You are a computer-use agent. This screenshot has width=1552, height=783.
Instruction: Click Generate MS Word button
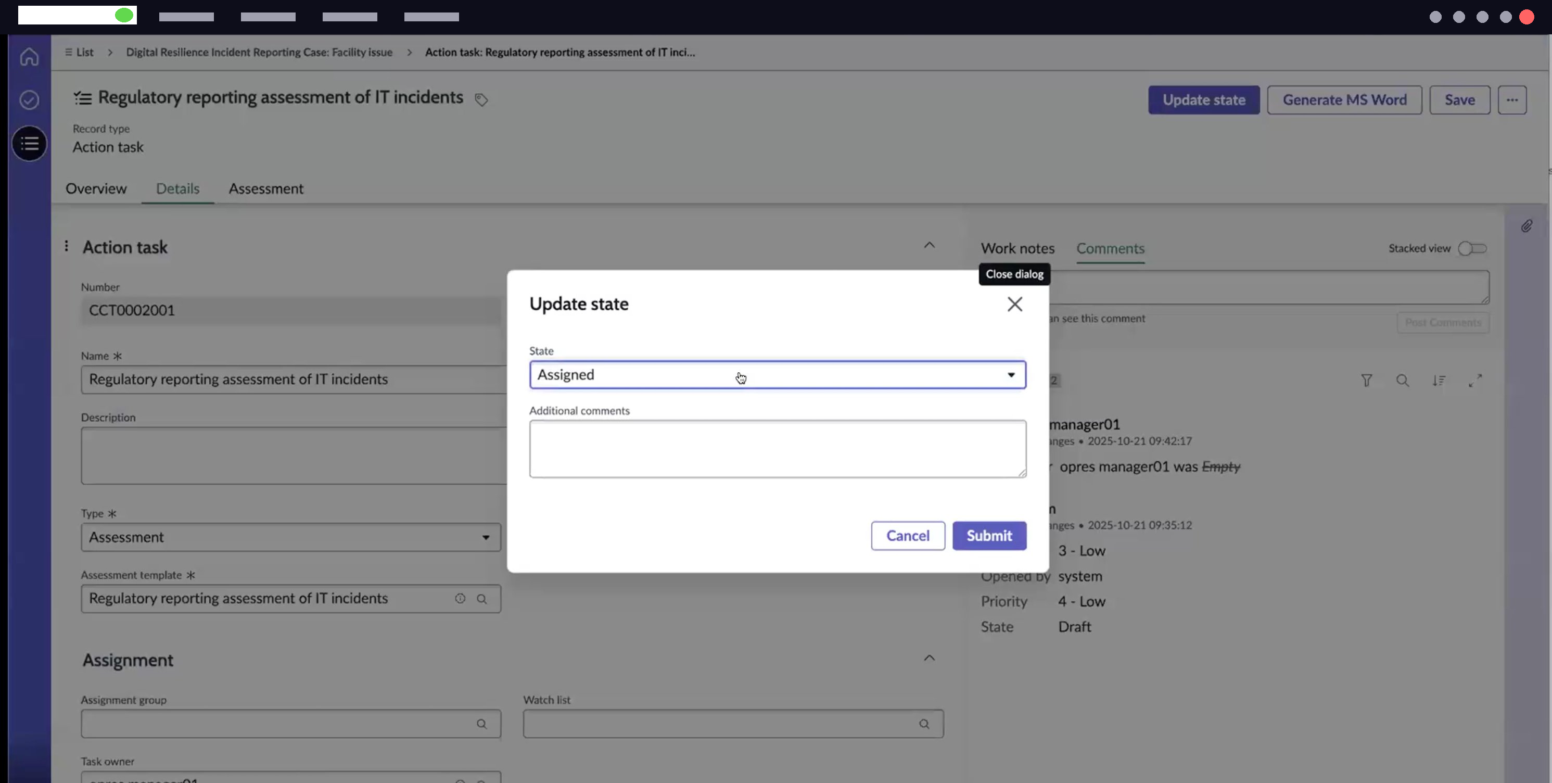coord(1344,100)
